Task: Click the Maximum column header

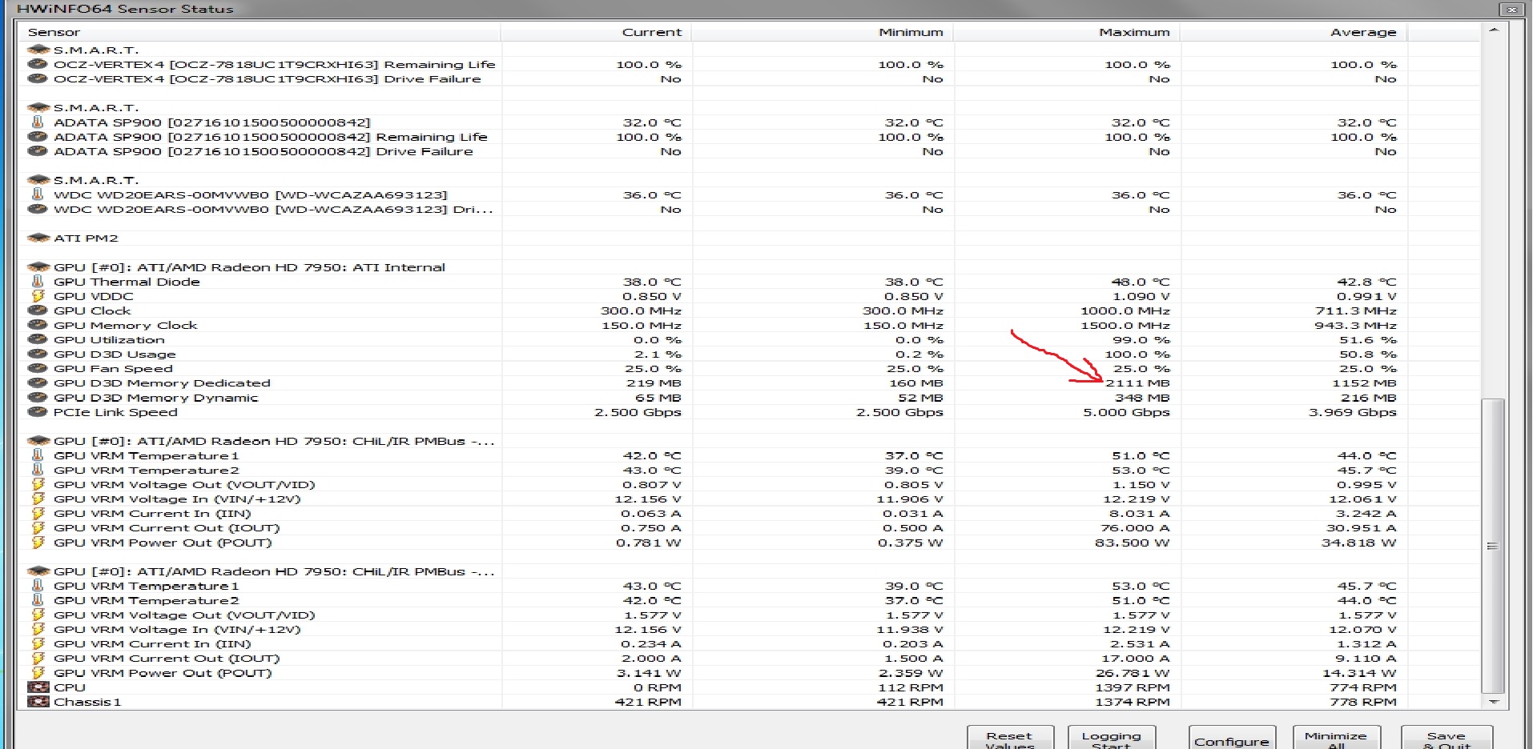Action: [1067, 32]
